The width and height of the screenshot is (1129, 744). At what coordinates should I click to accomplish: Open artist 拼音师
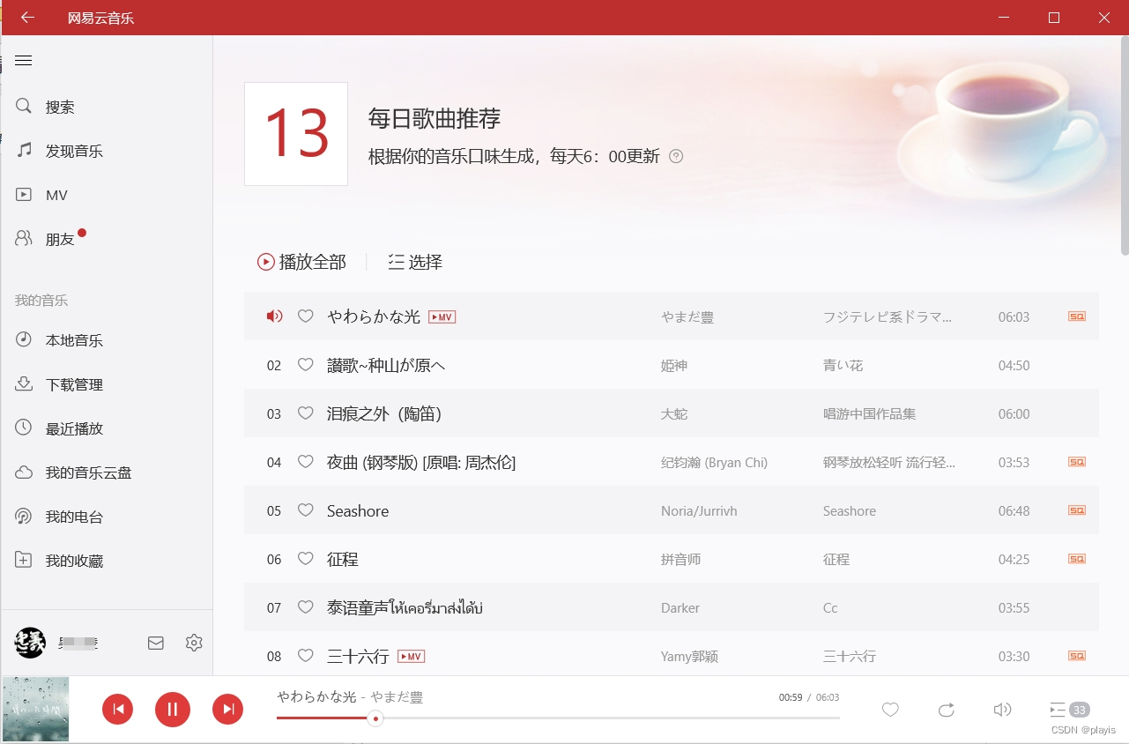(x=681, y=559)
